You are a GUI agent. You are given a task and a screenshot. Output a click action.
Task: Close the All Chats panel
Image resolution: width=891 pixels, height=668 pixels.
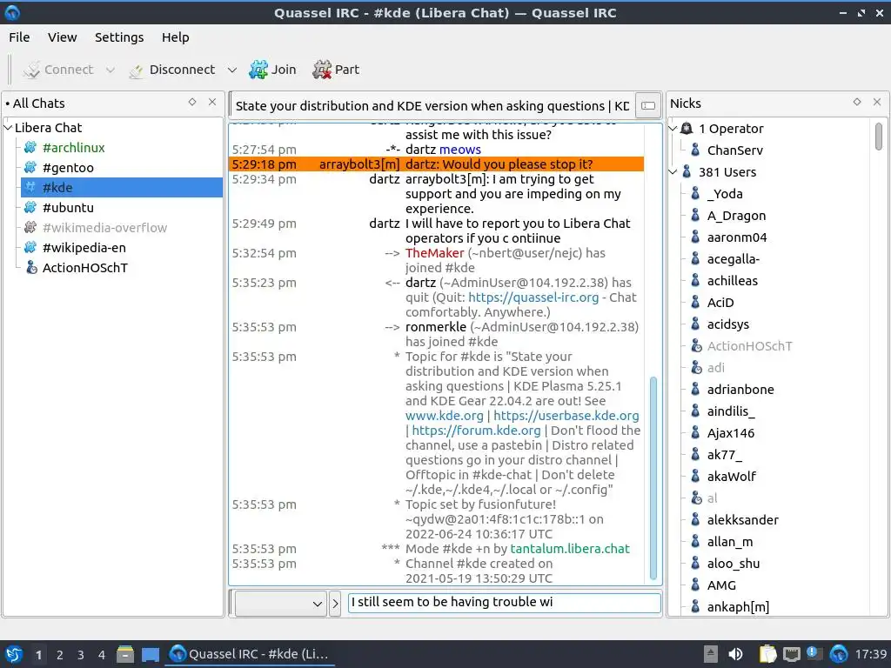click(212, 102)
